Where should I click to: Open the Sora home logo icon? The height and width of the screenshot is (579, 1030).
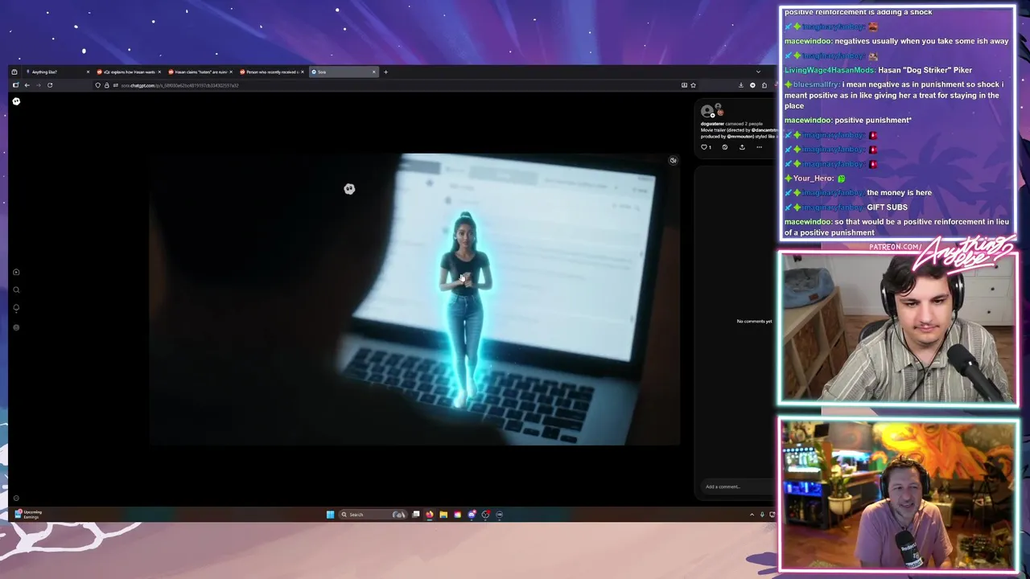pyautogui.click(x=16, y=101)
